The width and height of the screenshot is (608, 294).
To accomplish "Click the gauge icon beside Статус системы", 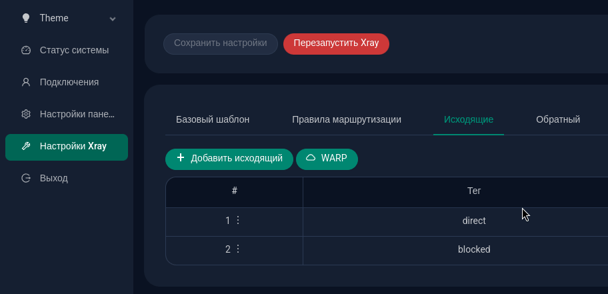I will [x=26, y=50].
